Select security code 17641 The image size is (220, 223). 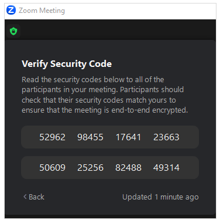click(x=128, y=137)
